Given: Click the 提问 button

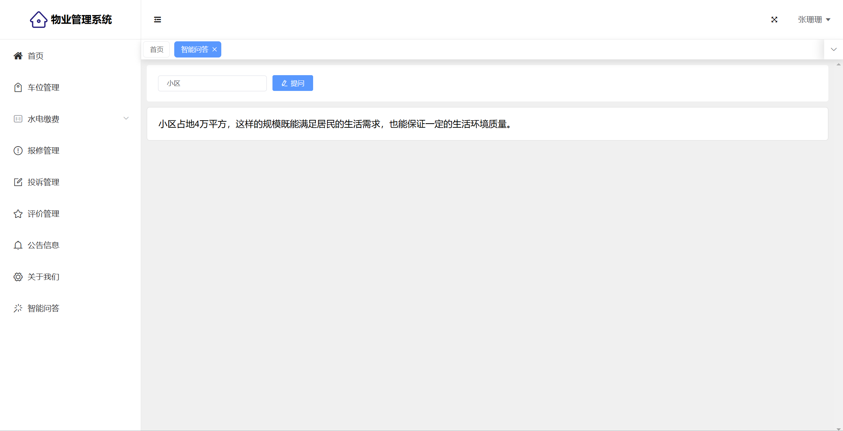Looking at the screenshot, I should tap(292, 83).
